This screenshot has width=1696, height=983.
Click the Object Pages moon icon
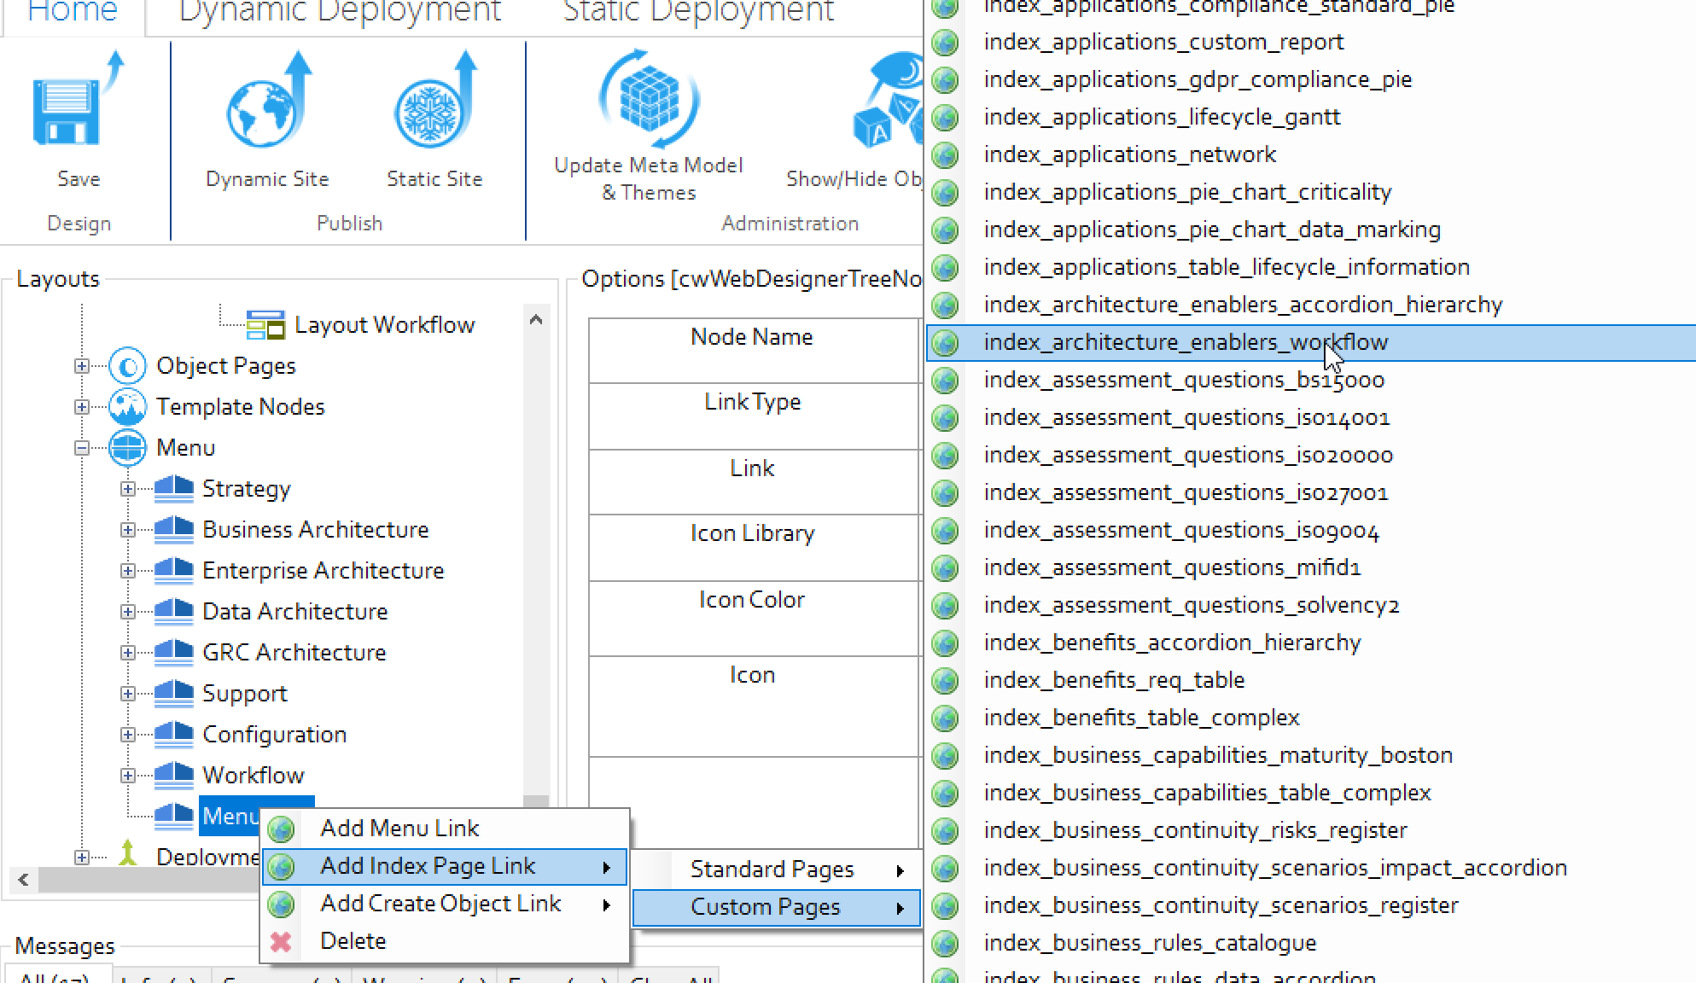tap(128, 367)
